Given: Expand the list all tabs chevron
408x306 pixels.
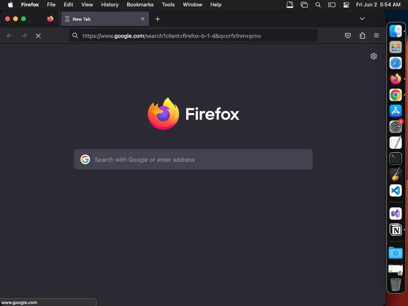Looking at the screenshot, I should coord(362,19).
